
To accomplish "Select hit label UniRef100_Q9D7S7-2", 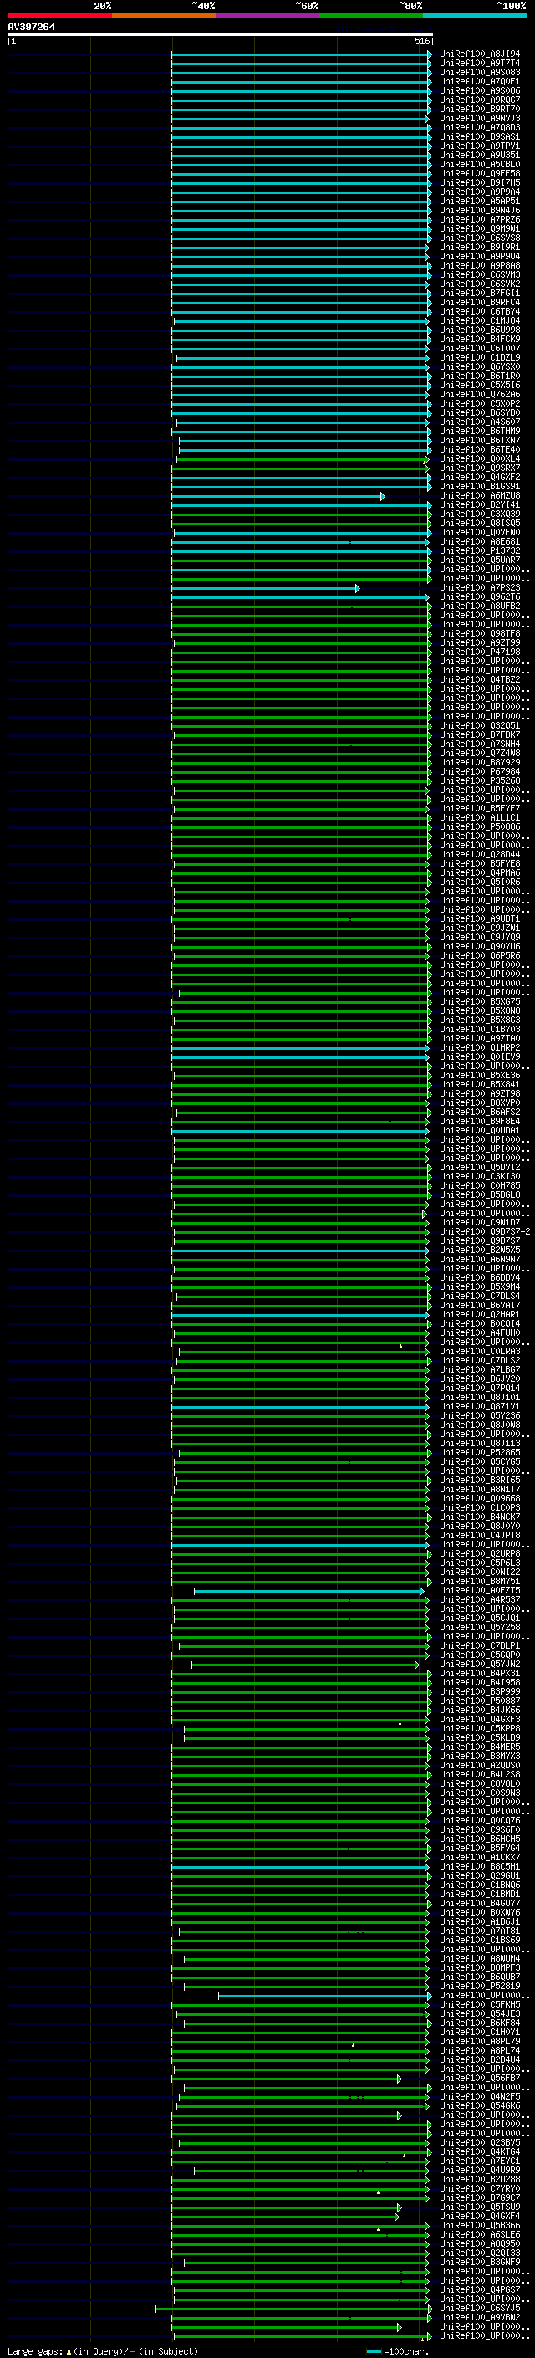I will 485,1231.
